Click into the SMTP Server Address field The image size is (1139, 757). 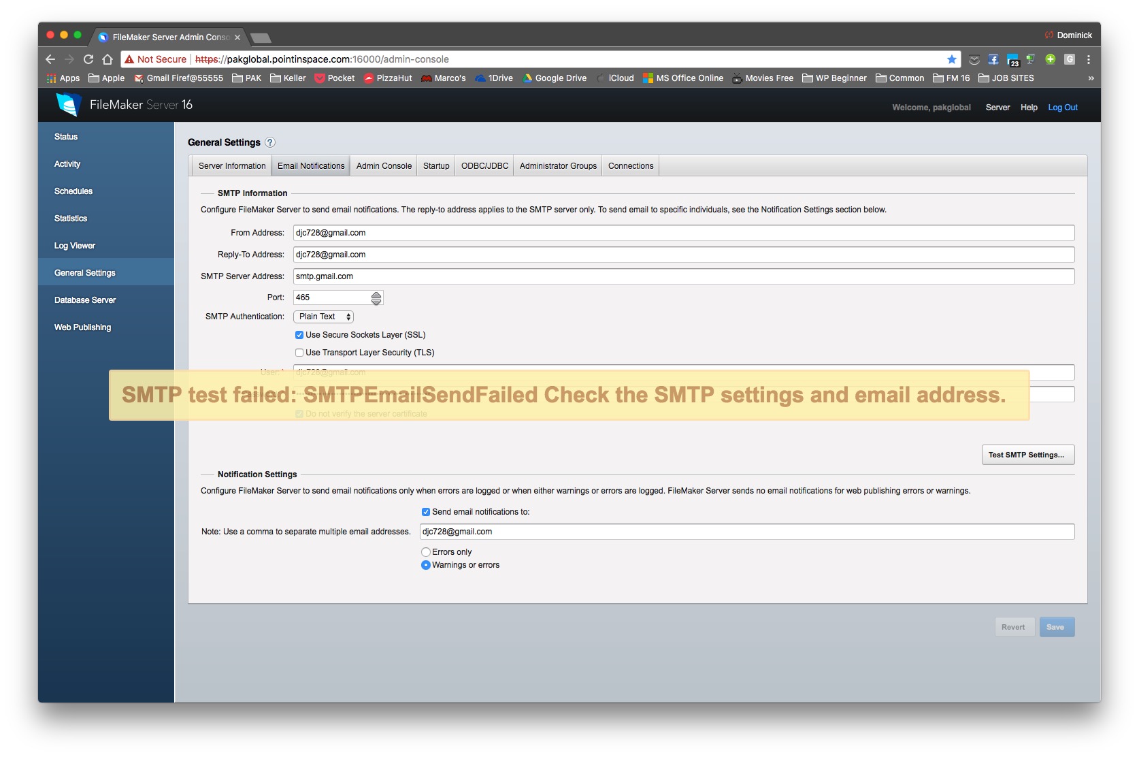(x=684, y=276)
